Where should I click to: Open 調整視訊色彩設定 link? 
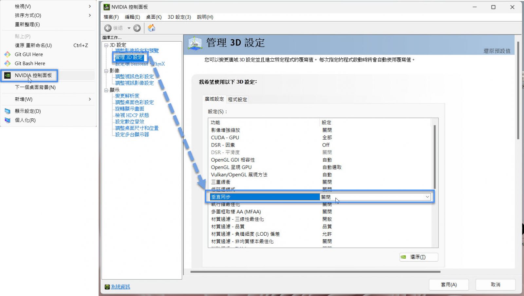coord(134,77)
